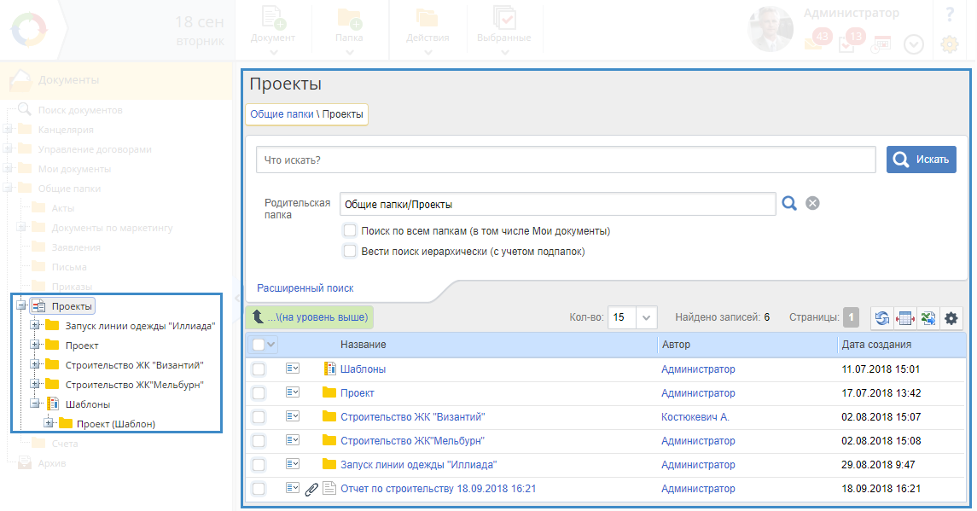Enable search across all folders checkbox
This screenshot has height=511, width=977.
[x=349, y=230]
